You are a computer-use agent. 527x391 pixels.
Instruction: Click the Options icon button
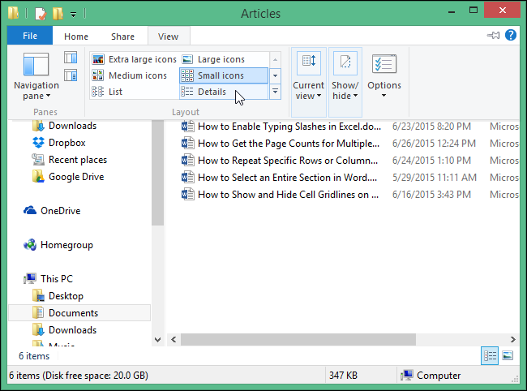pyautogui.click(x=384, y=64)
